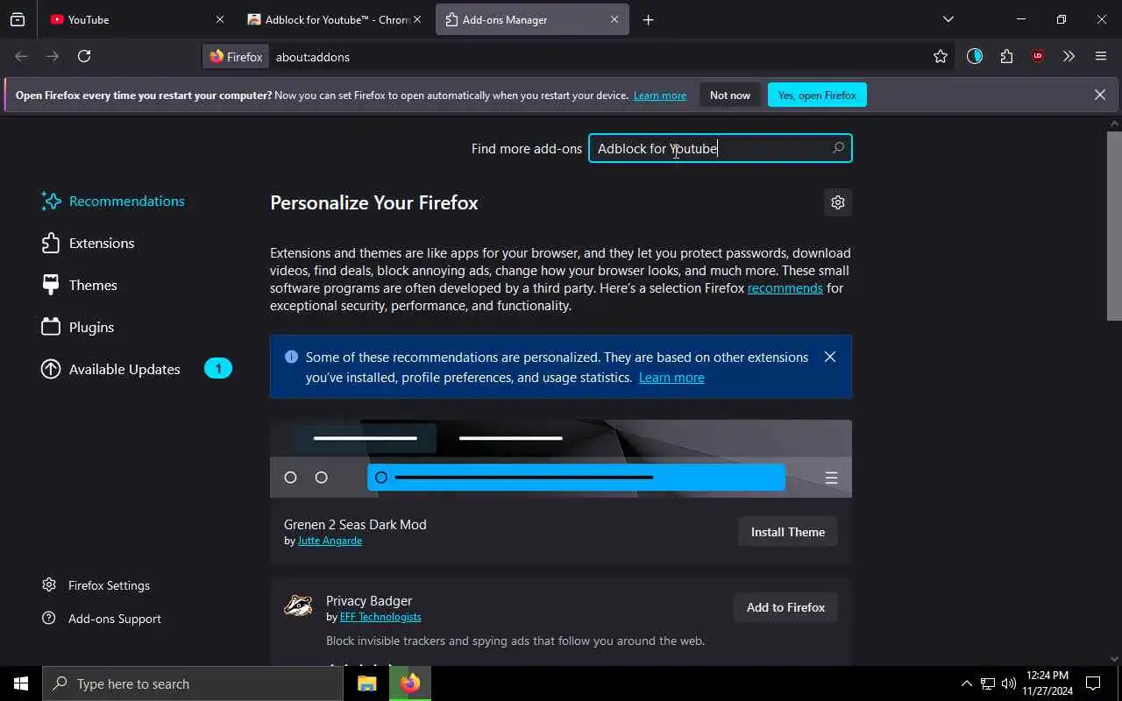Go back to previous page

tap(21, 56)
